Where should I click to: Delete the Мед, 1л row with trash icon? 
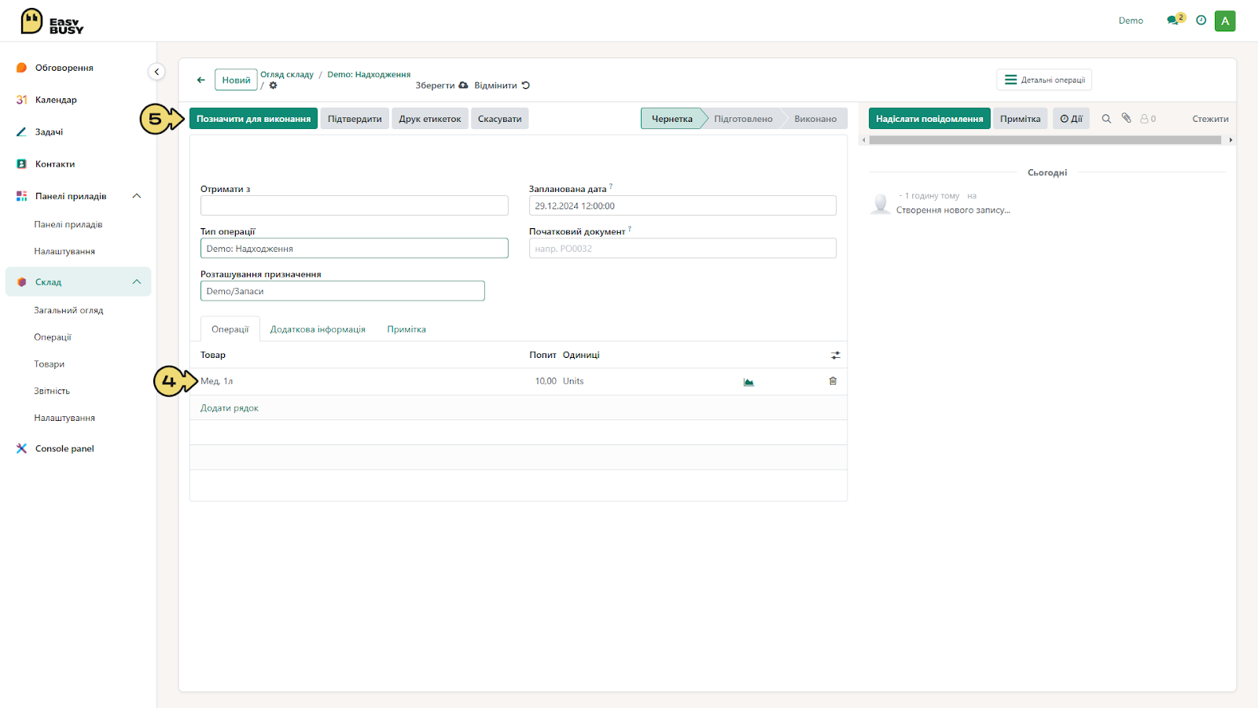(x=833, y=381)
